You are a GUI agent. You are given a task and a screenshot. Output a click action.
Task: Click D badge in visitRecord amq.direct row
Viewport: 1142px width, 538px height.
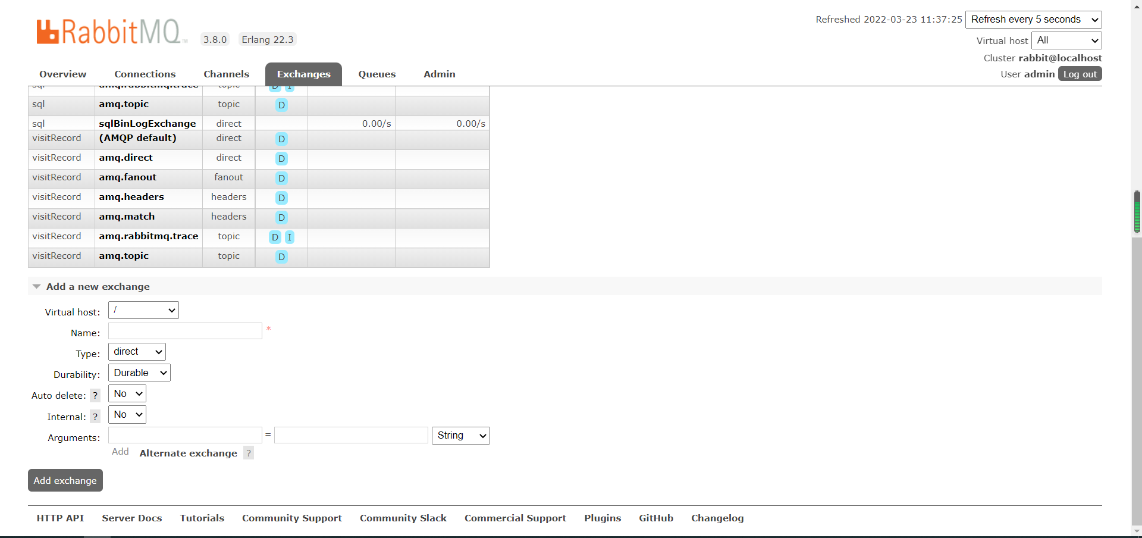(x=281, y=159)
